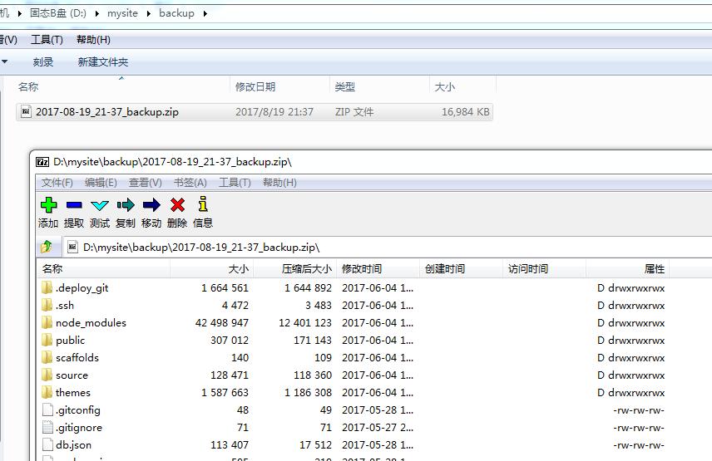The height and width of the screenshot is (461, 712).
Task: Click the Move (移动) arrow icon
Action: [151, 205]
